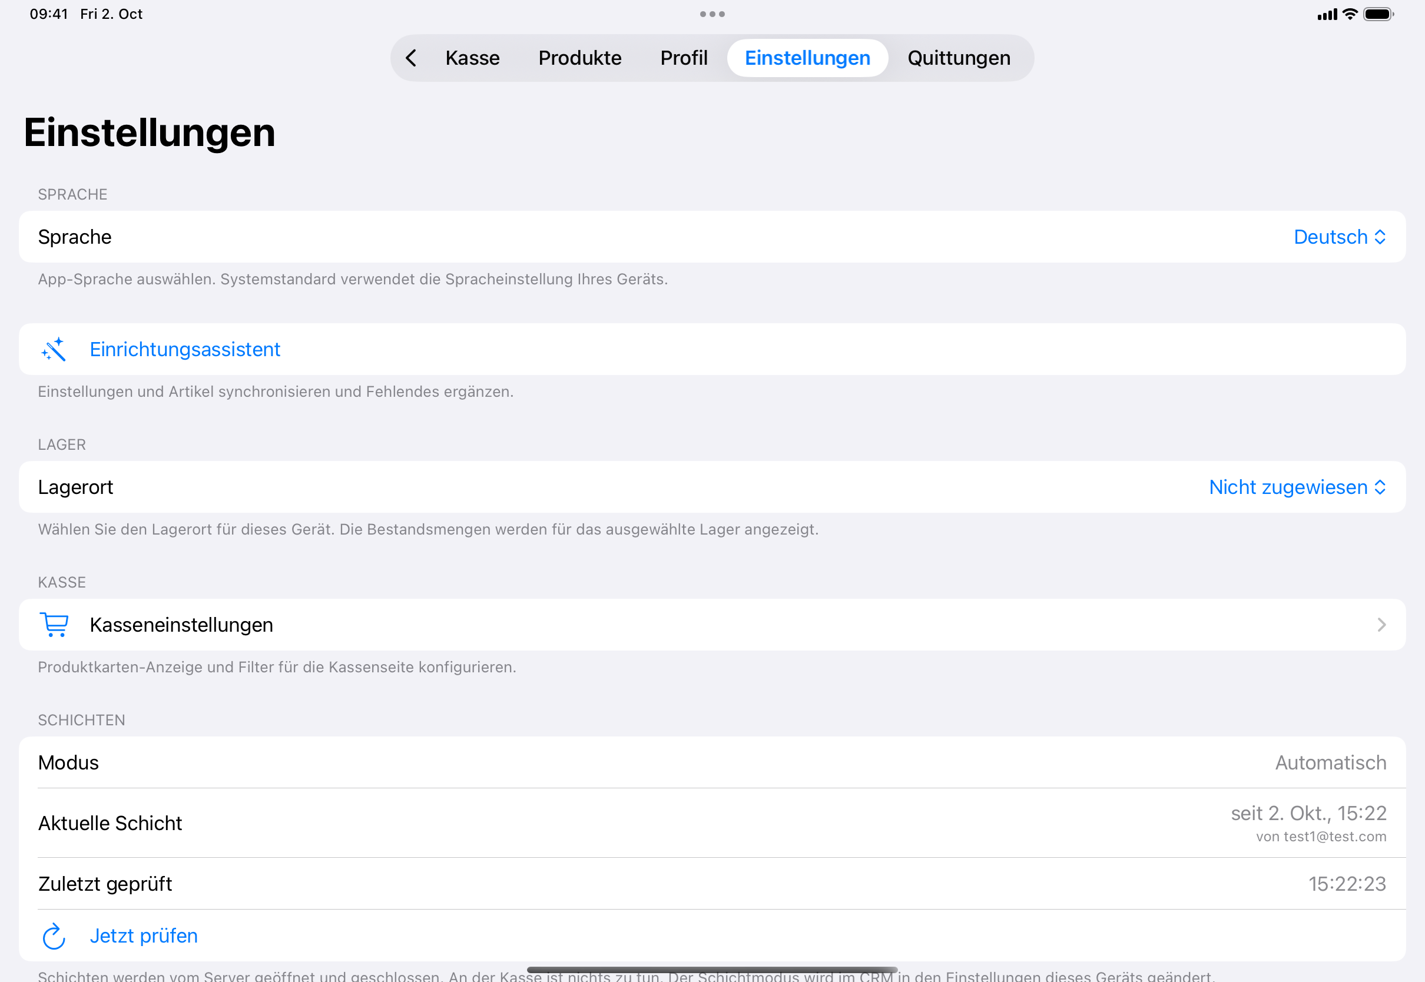This screenshot has height=982, width=1425.
Task: Click the Wi-Fi icon in the status bar
Action: click(1350, 14)
